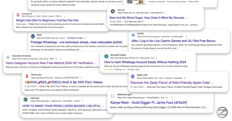Viewport: 232px width, 121px height.
Task: Click the www.cbc.ca 360-chernobyl URL breadcrumb
Action: [x=140, y=13]
